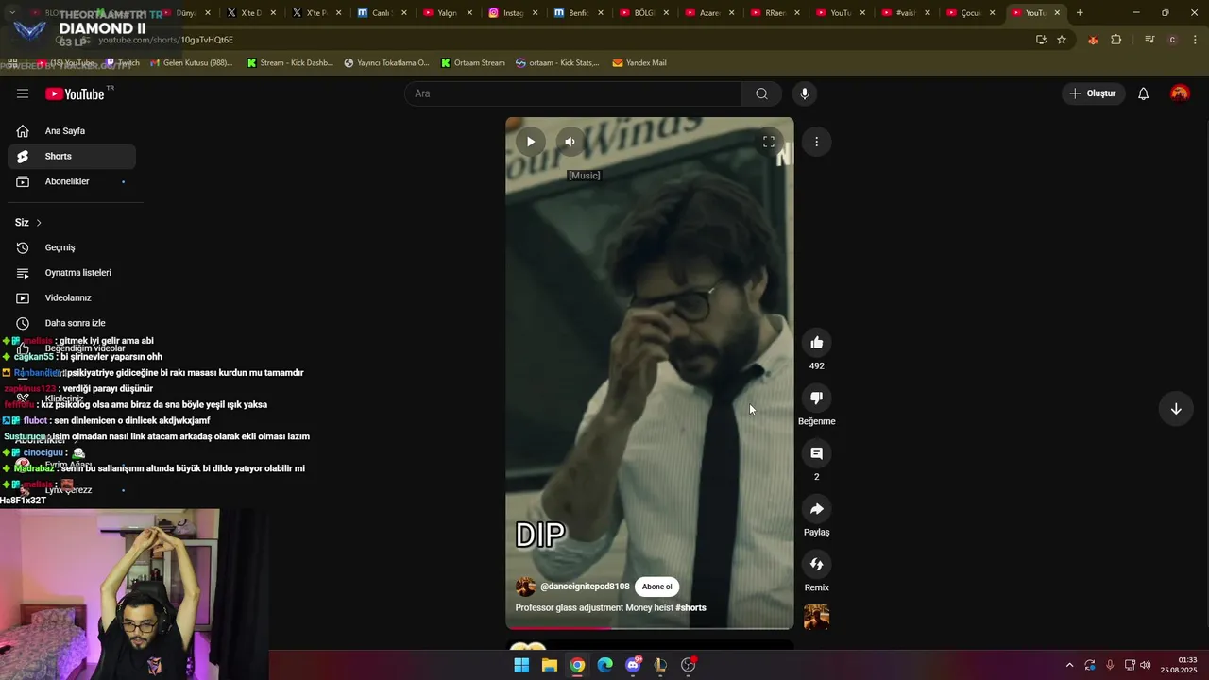The image size is (1209, 680).
Task: Open Gelen Kutusu (988) bookmark
Action: (x=191, y=63)
